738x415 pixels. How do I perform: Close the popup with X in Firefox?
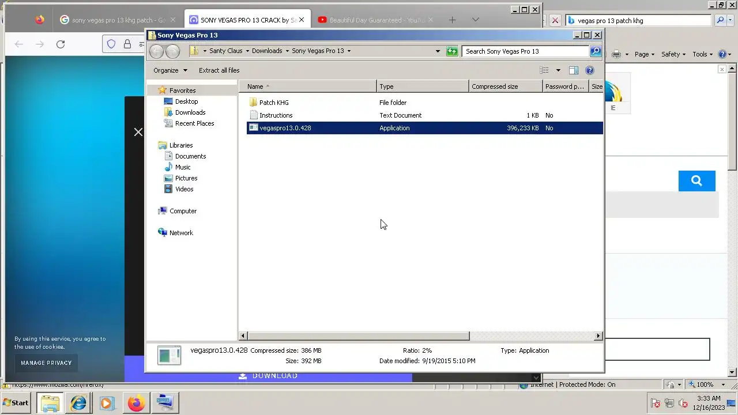[x=138, y=132]
